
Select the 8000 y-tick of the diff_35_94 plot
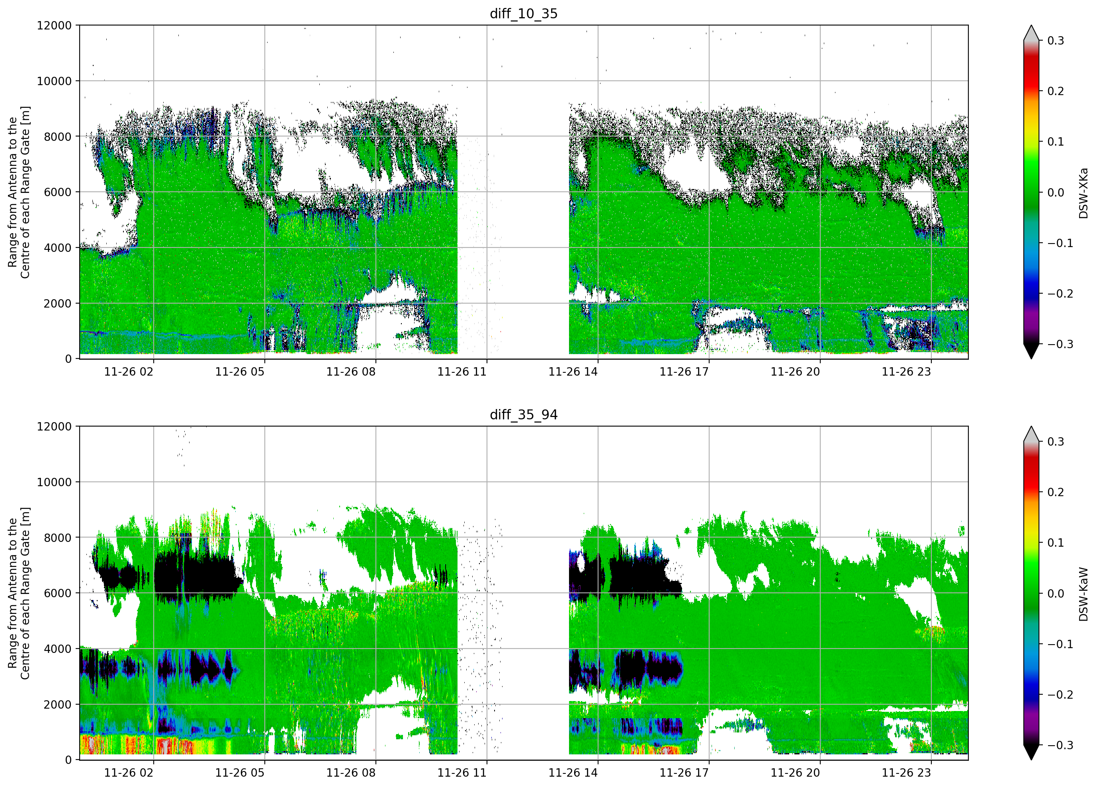58,538
